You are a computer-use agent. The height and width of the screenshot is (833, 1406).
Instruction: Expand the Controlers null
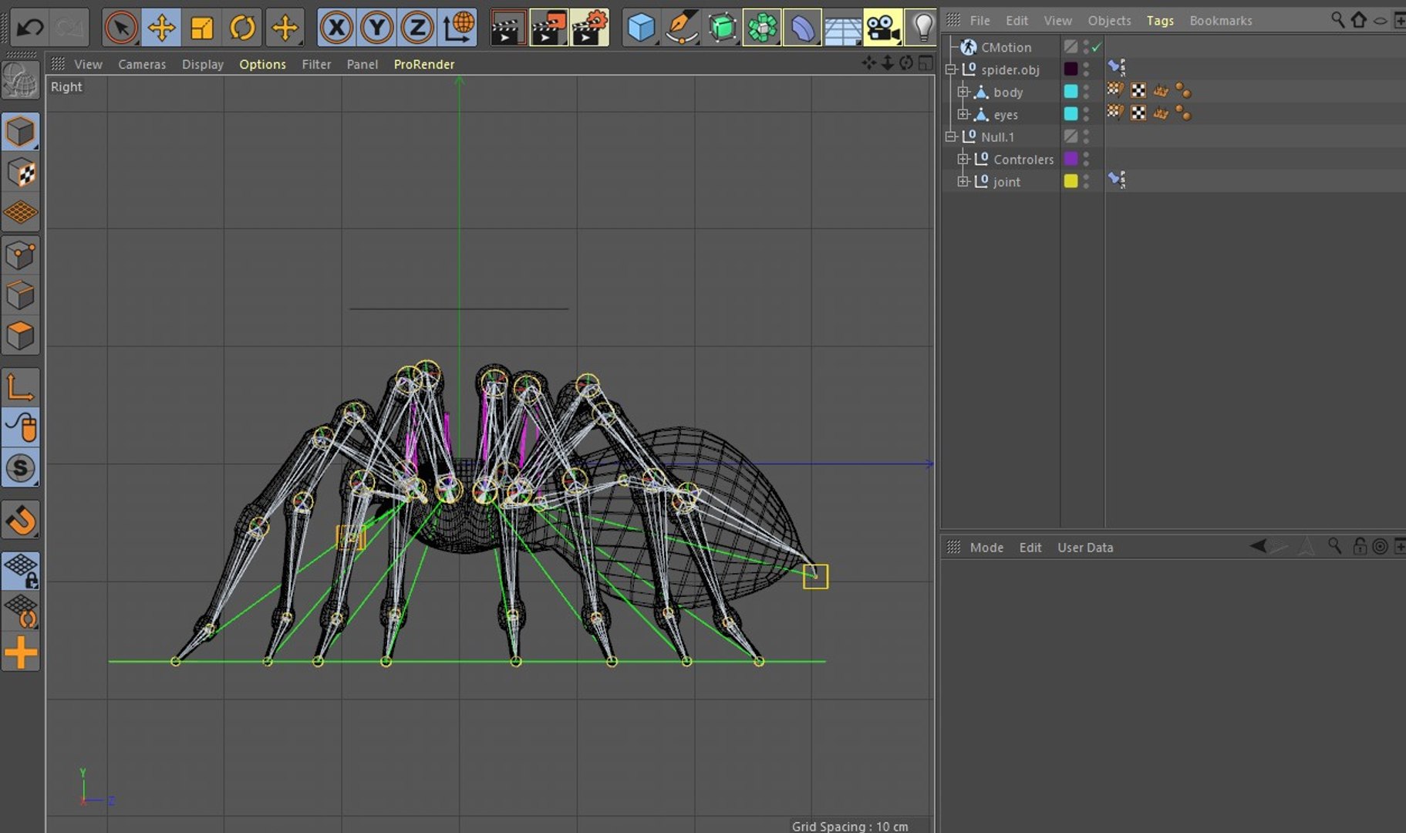pyautogui.click(x=963, y=159)
